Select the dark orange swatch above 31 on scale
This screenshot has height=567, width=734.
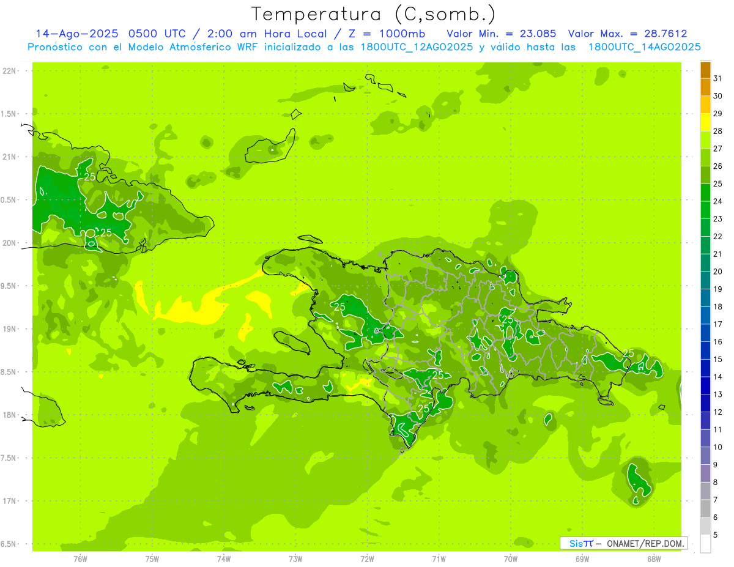coord(705,69)
